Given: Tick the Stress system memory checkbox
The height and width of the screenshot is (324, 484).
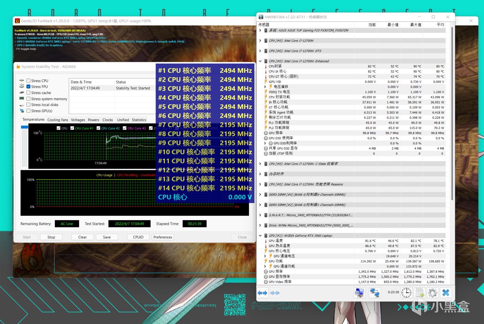Looking at the screenshot, I should pyautogui.click(x=28, y=99).
